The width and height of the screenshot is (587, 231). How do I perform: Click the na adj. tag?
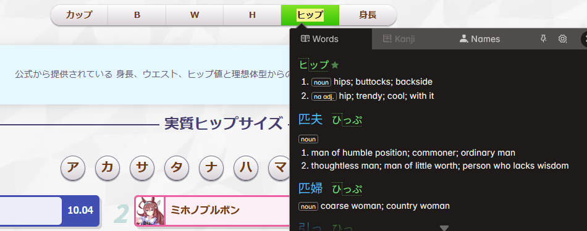[324, 96]
